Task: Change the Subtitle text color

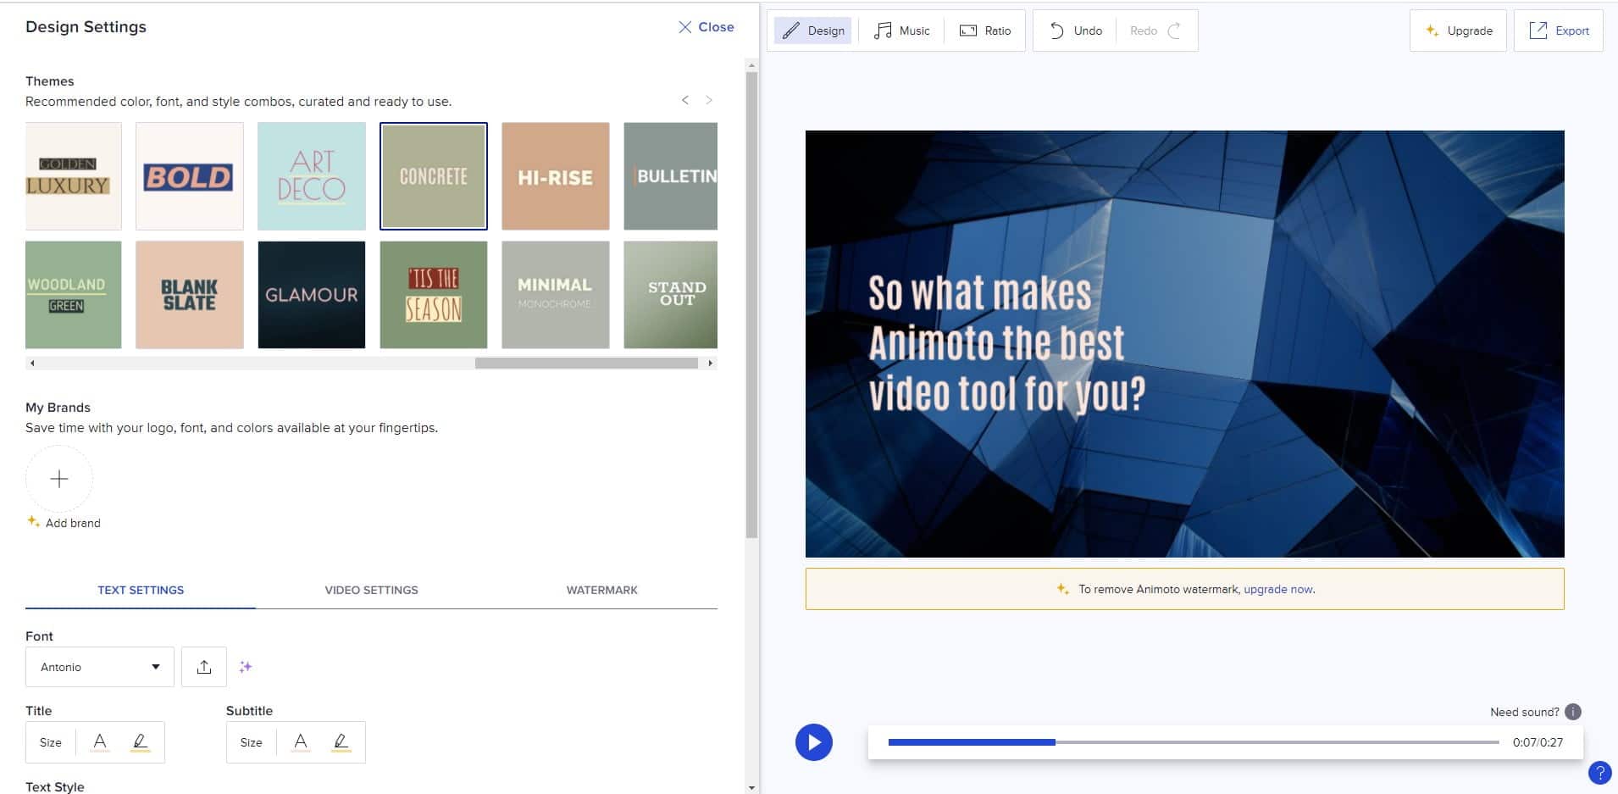Action: pos(301,742)
